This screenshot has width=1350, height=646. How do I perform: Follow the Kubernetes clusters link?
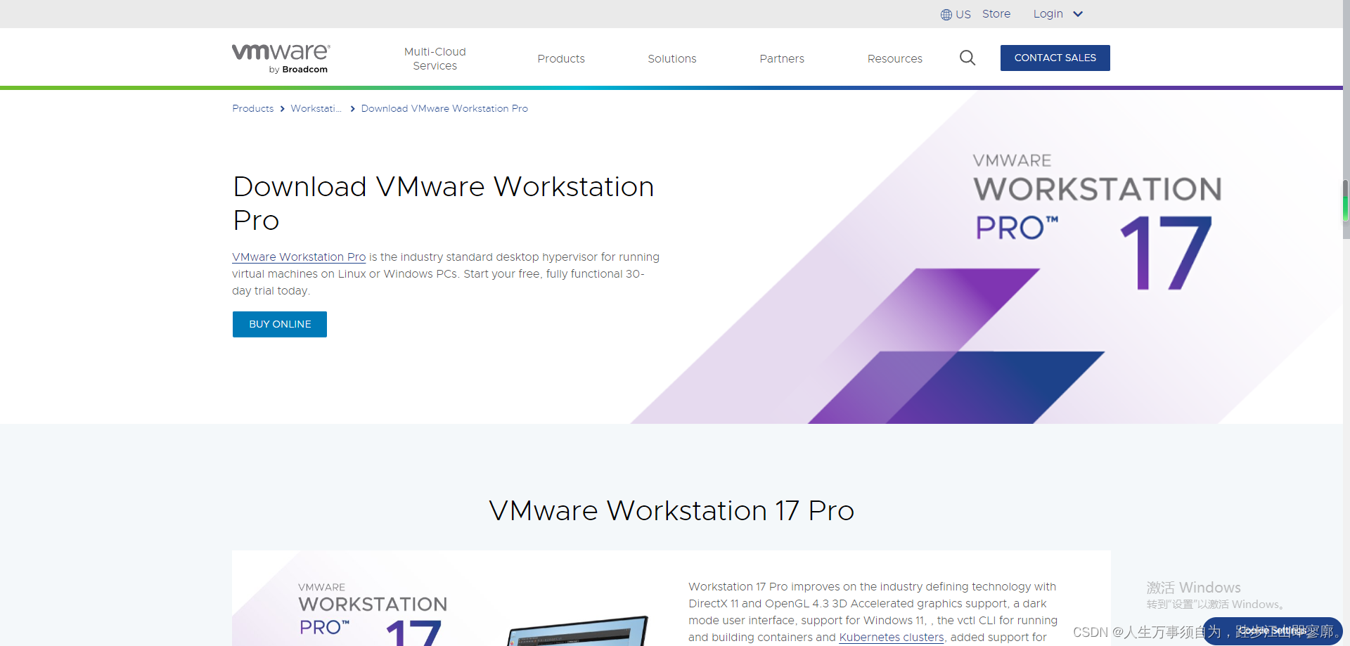pos(892,638)
